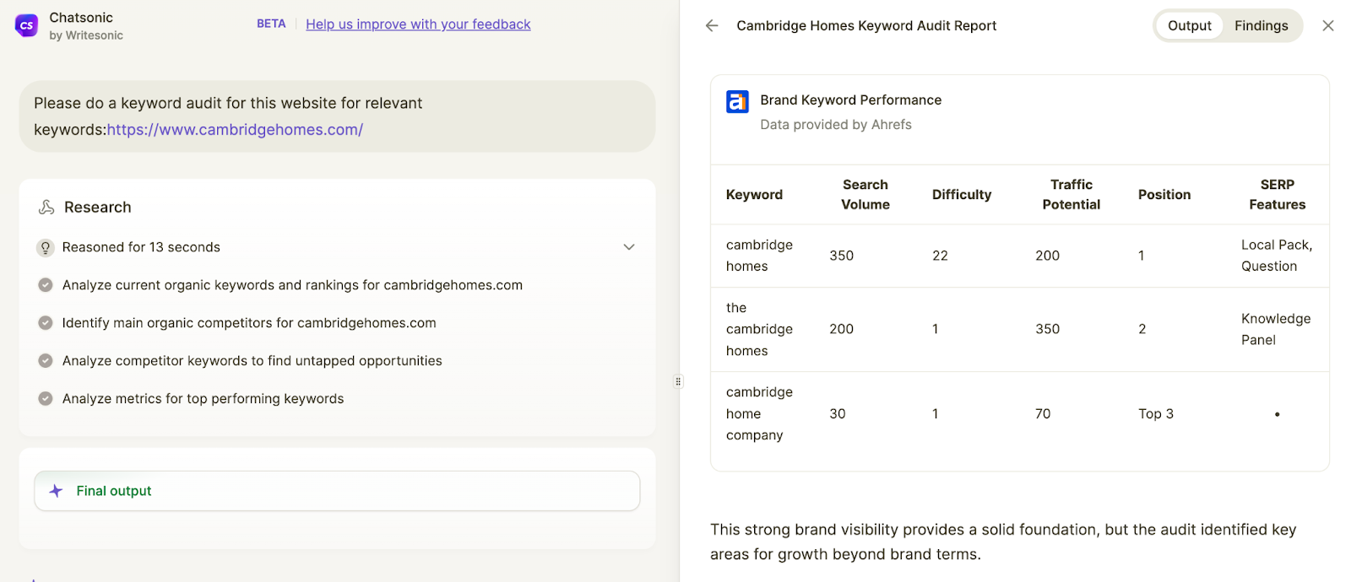Click checkmark beside Analyze metrics for top performing
This screenshot has height=582, width=1351.
click(46, 399)
